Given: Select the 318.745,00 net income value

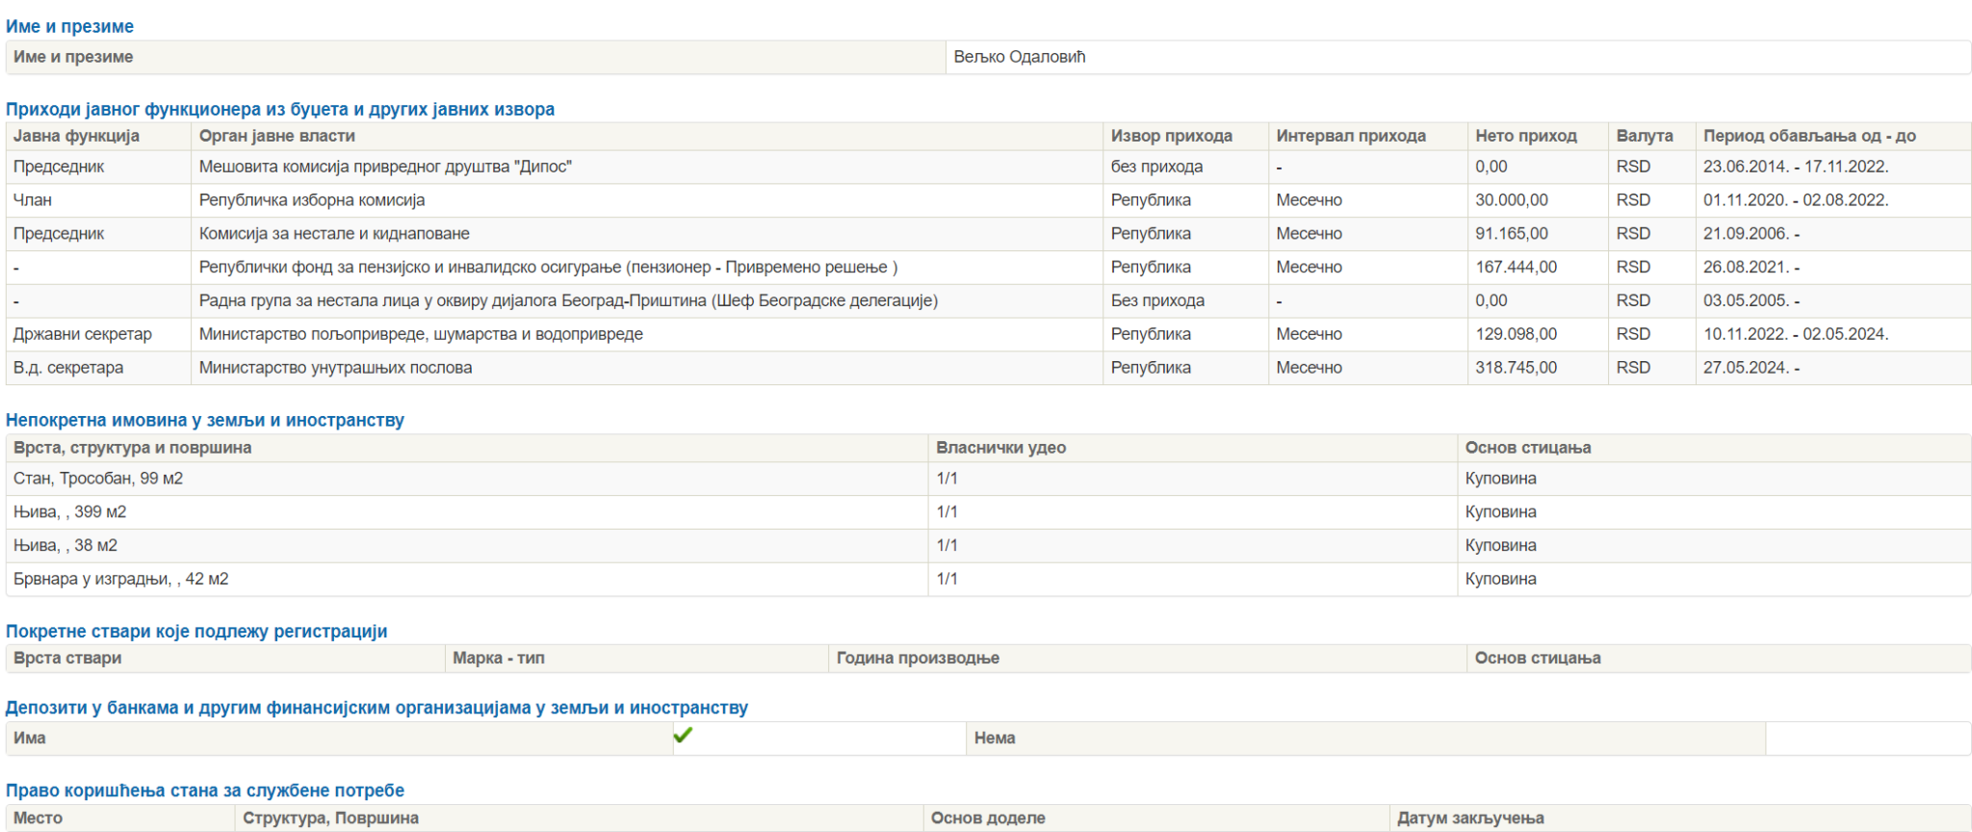Looking at the screenshot, I should click(1516, 368).
